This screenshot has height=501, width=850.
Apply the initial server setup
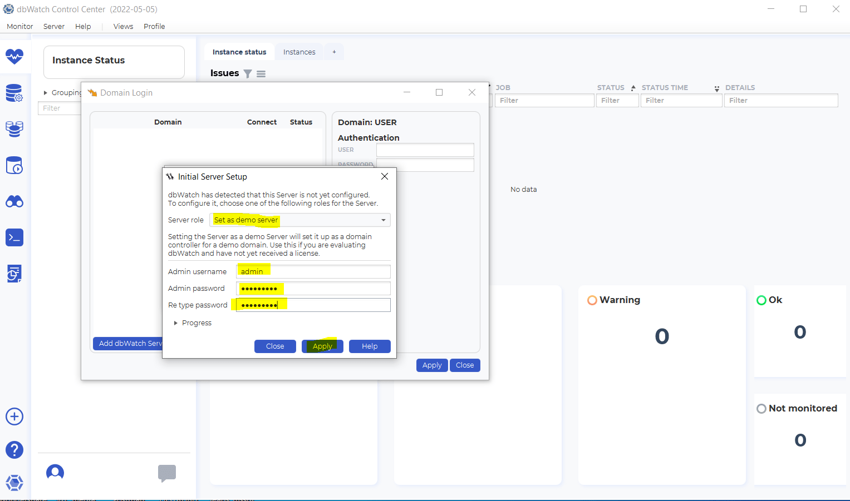(322, 346)
